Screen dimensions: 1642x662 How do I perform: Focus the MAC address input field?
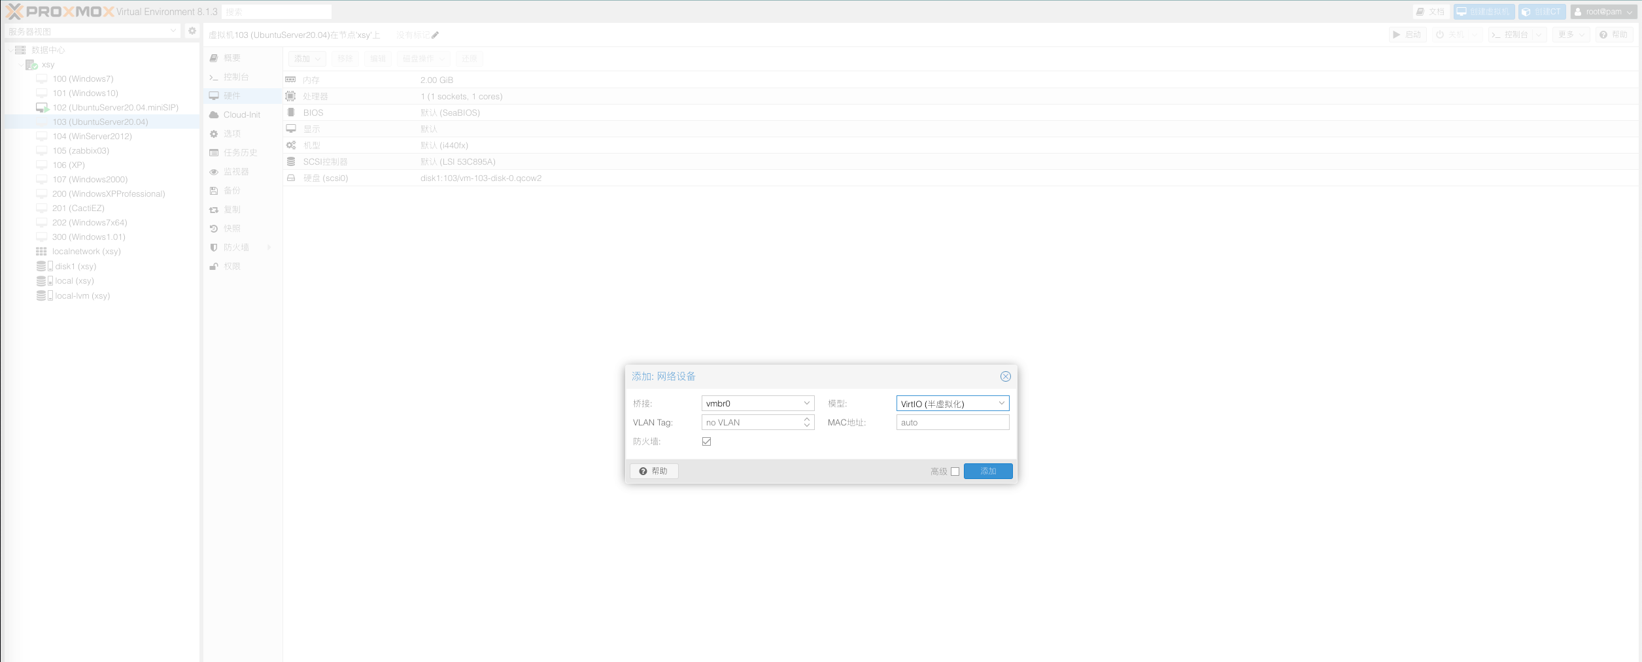point(952,422)
